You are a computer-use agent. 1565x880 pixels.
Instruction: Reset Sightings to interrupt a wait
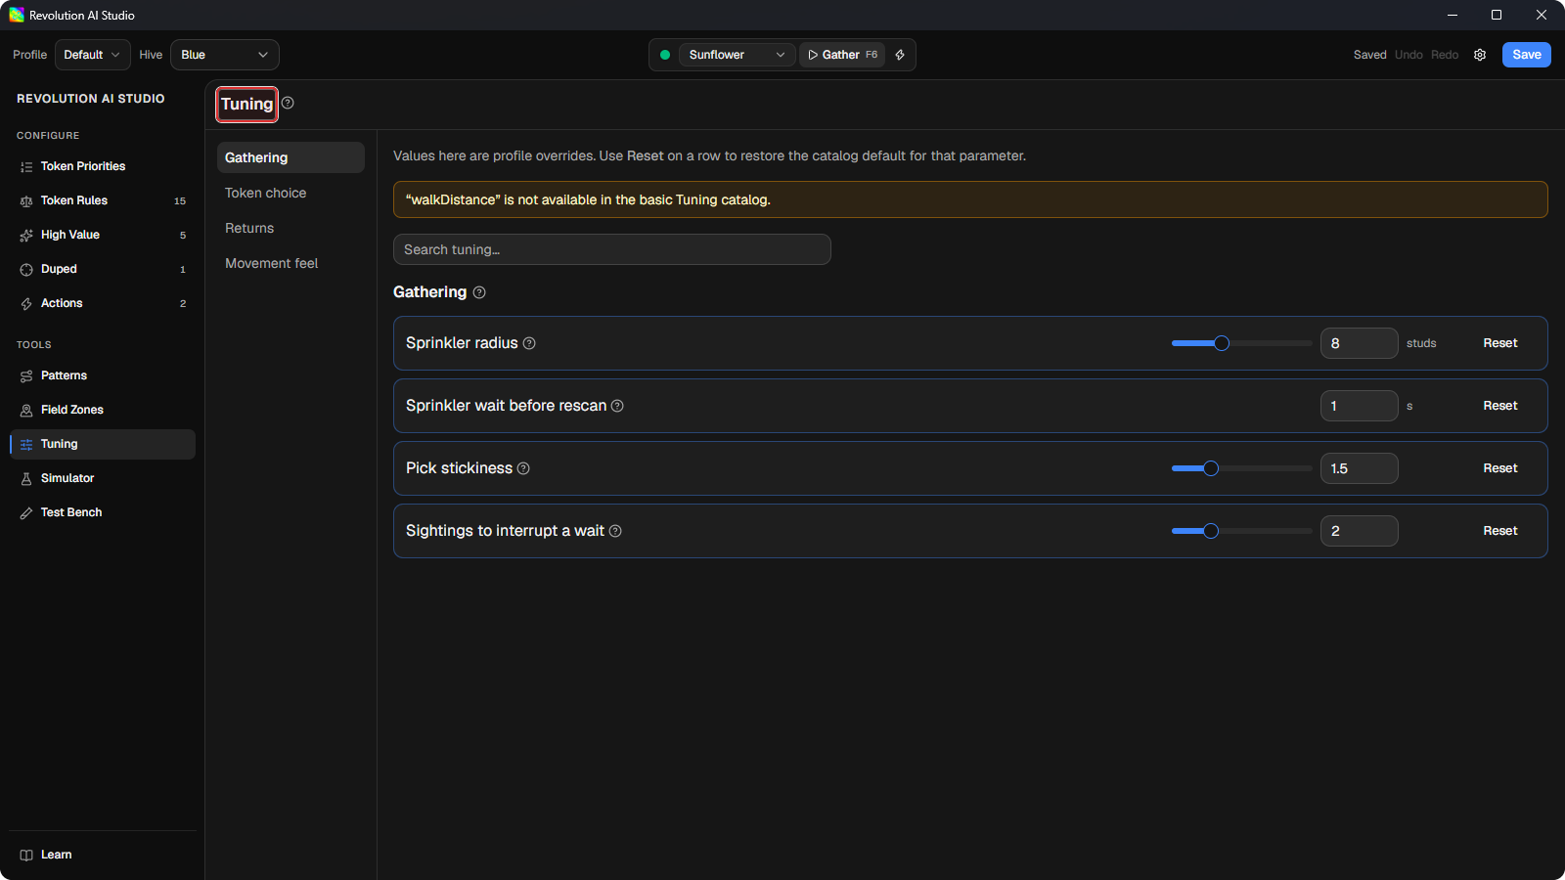point(1500,531)
